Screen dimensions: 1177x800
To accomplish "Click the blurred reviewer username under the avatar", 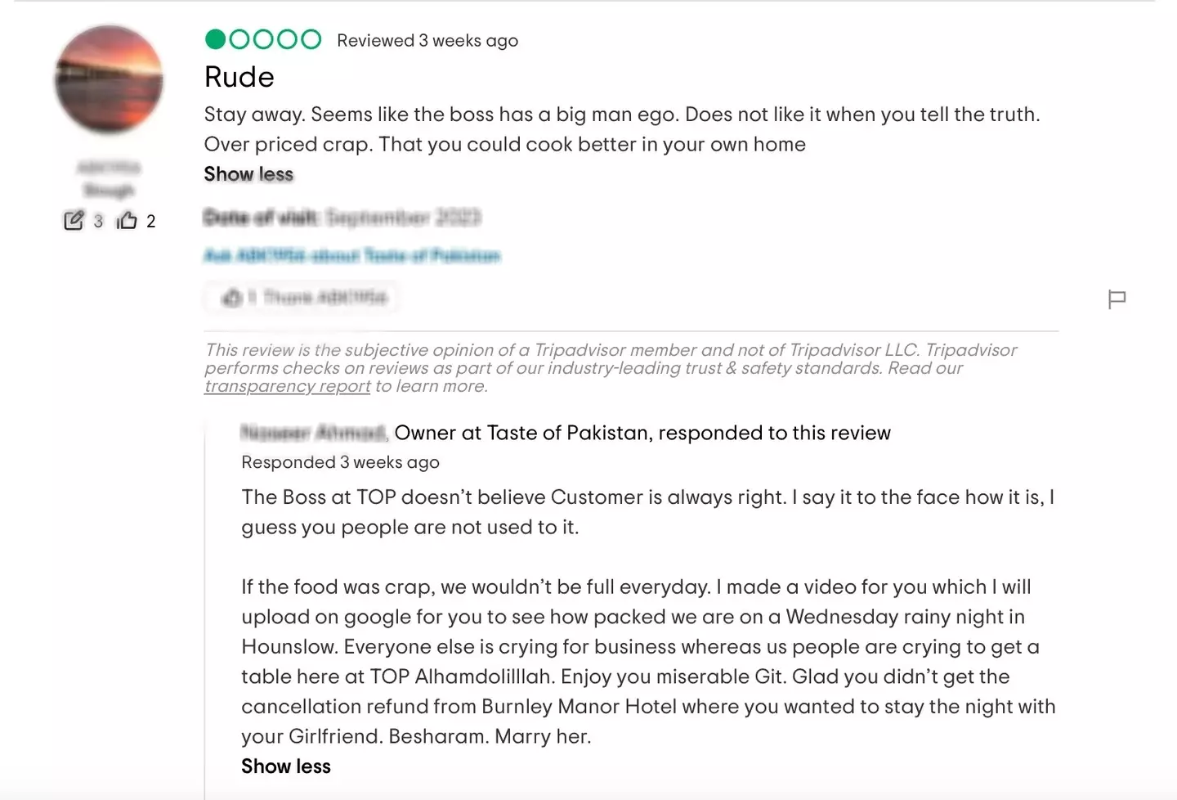I will 109,168.
